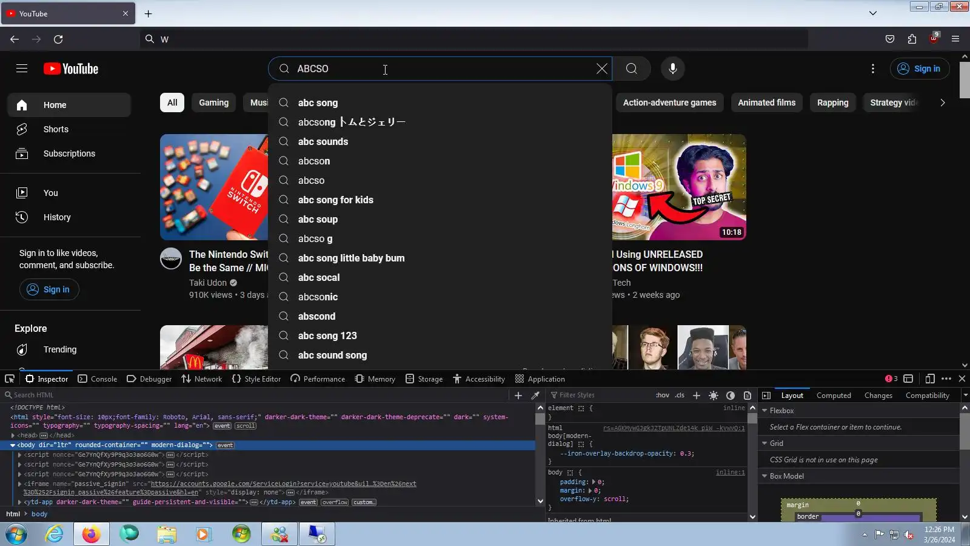This screenshot has width=970, height=546.
Task: Go to the YouTube logo home link
Action: point(71,69)
